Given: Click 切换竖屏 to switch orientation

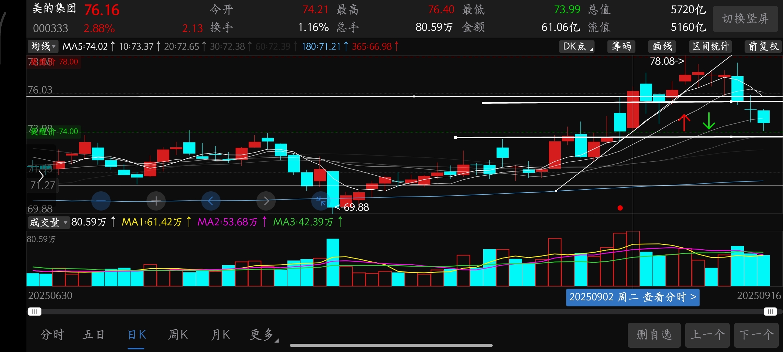Looking at the screenshot, I should [x=745, y=19].
